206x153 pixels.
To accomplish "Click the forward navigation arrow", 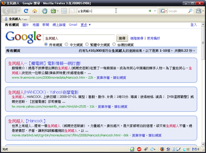I will 14,11.
